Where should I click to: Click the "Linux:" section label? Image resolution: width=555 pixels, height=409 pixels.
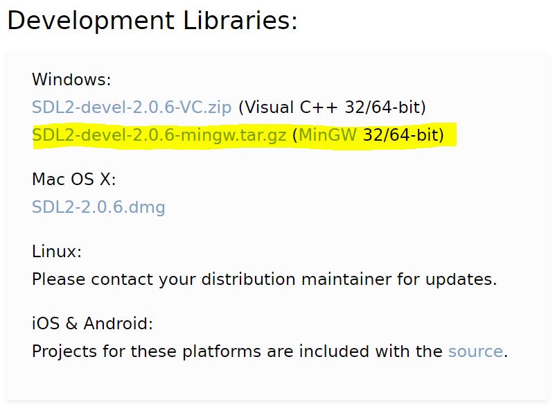point(57,252)
